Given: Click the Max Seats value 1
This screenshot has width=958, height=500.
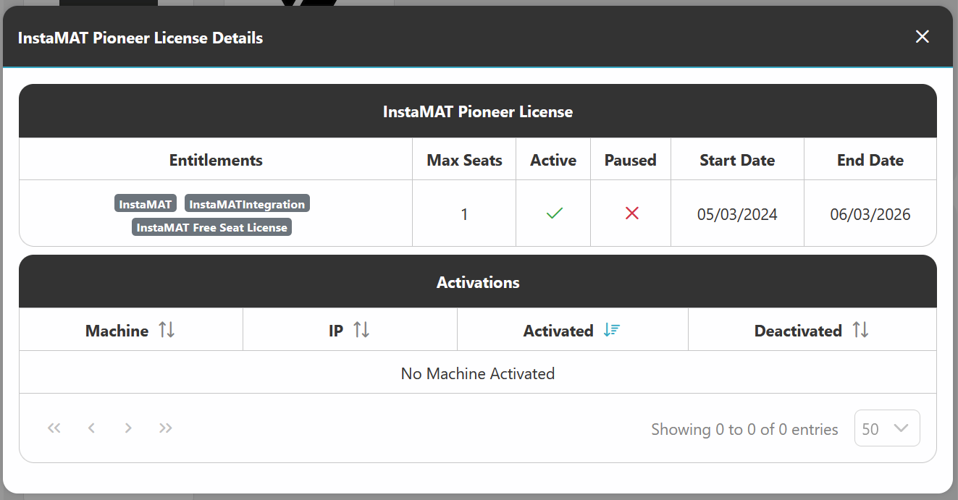Looking at the screenshot, I should (464, 214).
